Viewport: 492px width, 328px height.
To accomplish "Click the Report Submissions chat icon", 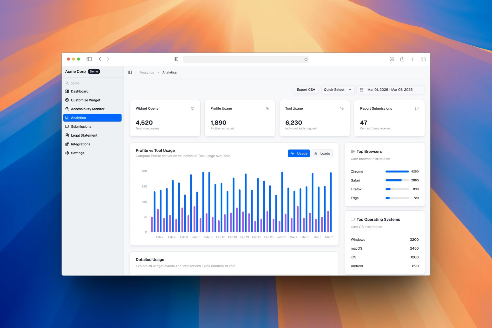I will (x=417, y=108).
